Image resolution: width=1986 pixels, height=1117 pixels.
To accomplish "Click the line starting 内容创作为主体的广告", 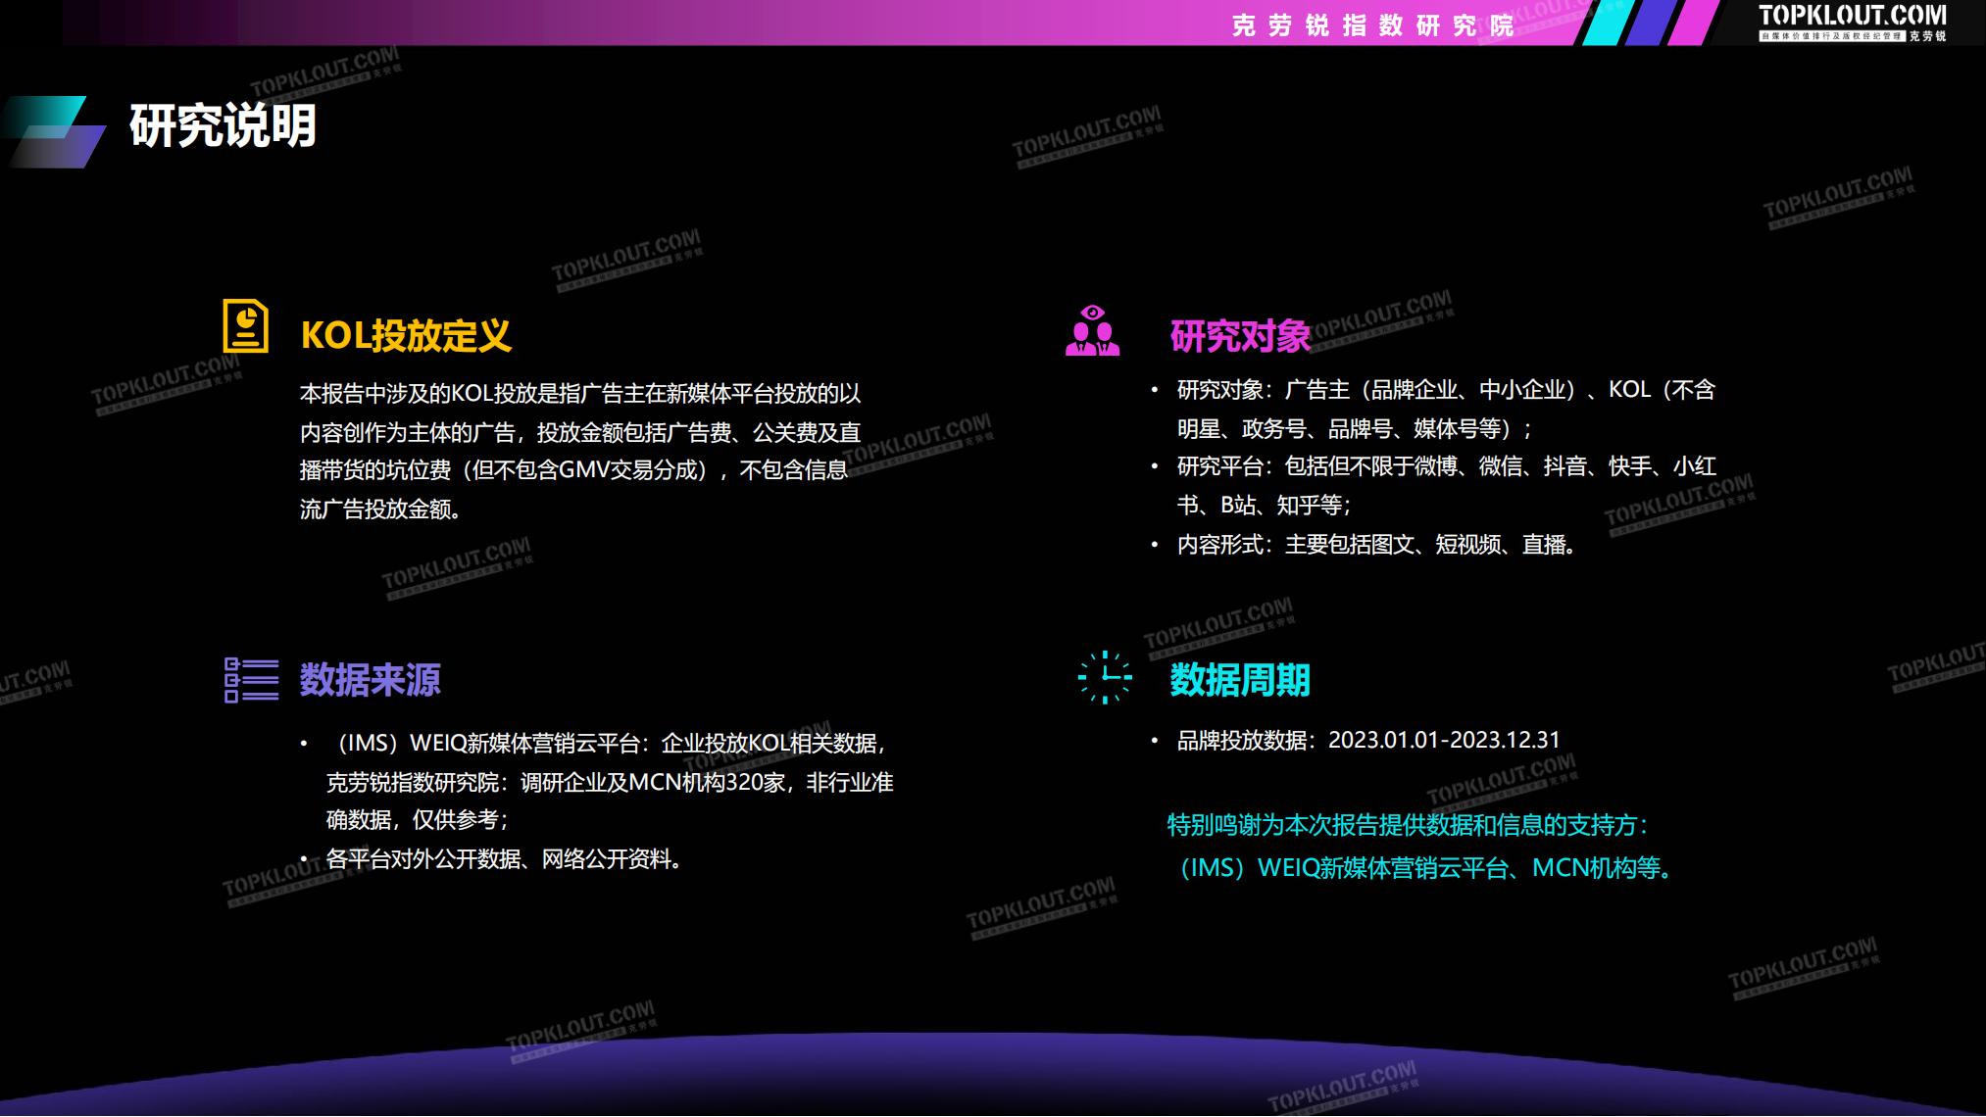I will [x=580, y=432].
